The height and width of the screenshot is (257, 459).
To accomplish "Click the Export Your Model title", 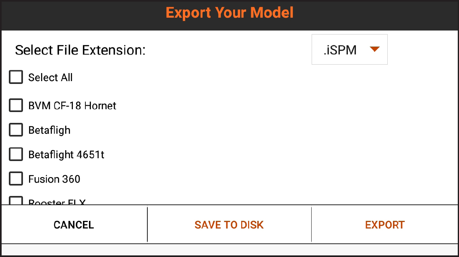I will tap(229, 13).
